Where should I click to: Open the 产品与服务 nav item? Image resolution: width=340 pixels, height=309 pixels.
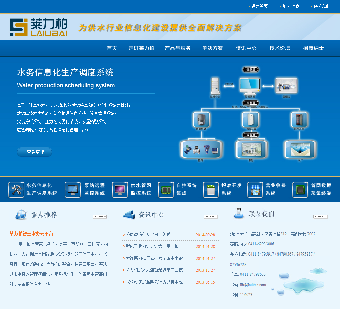pos(177,48)
